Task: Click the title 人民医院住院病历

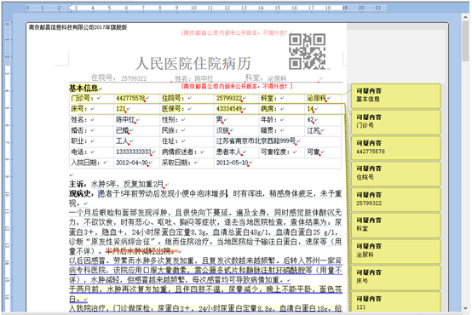Action: click(193, 64)
